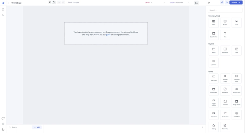Select the Chart component
The image size is (245, 133).
(x=236, y=22)
